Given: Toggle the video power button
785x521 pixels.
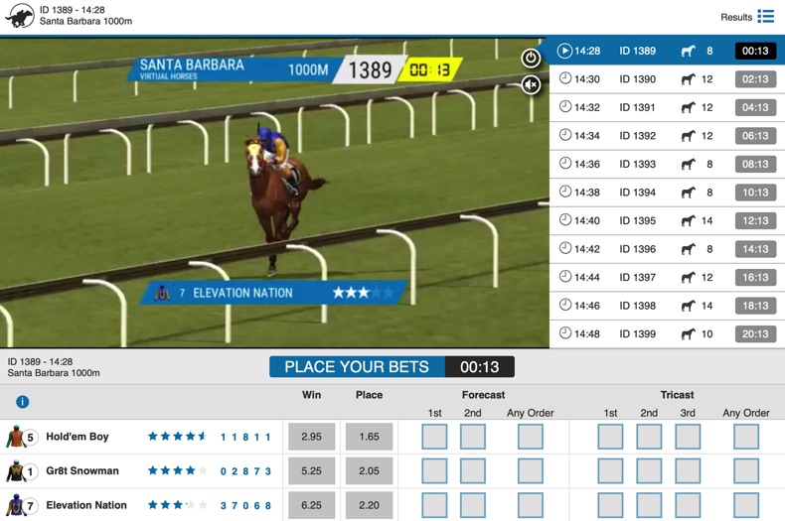Looking at the screenshot, I should click(x=531, y=58).
